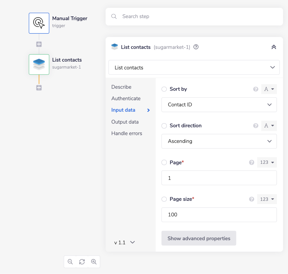Switch to the Output data tab
Viewport: 288px width, 274px height.
pos(125,122)
